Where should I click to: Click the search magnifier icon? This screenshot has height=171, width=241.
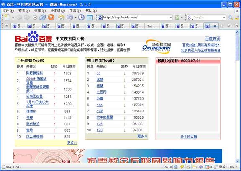pos(231,18)
